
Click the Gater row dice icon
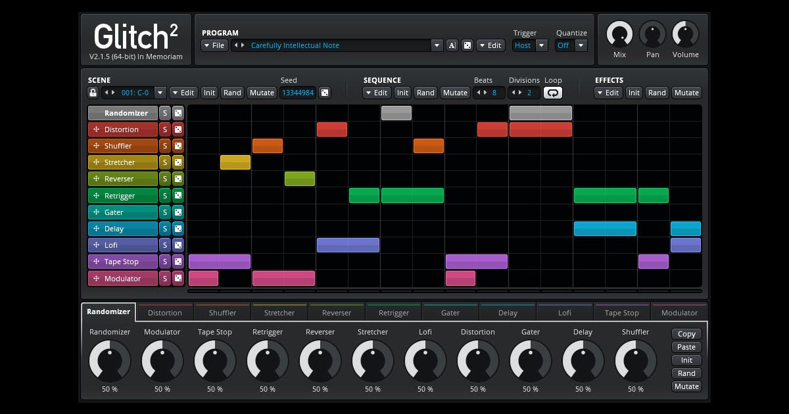178,212
